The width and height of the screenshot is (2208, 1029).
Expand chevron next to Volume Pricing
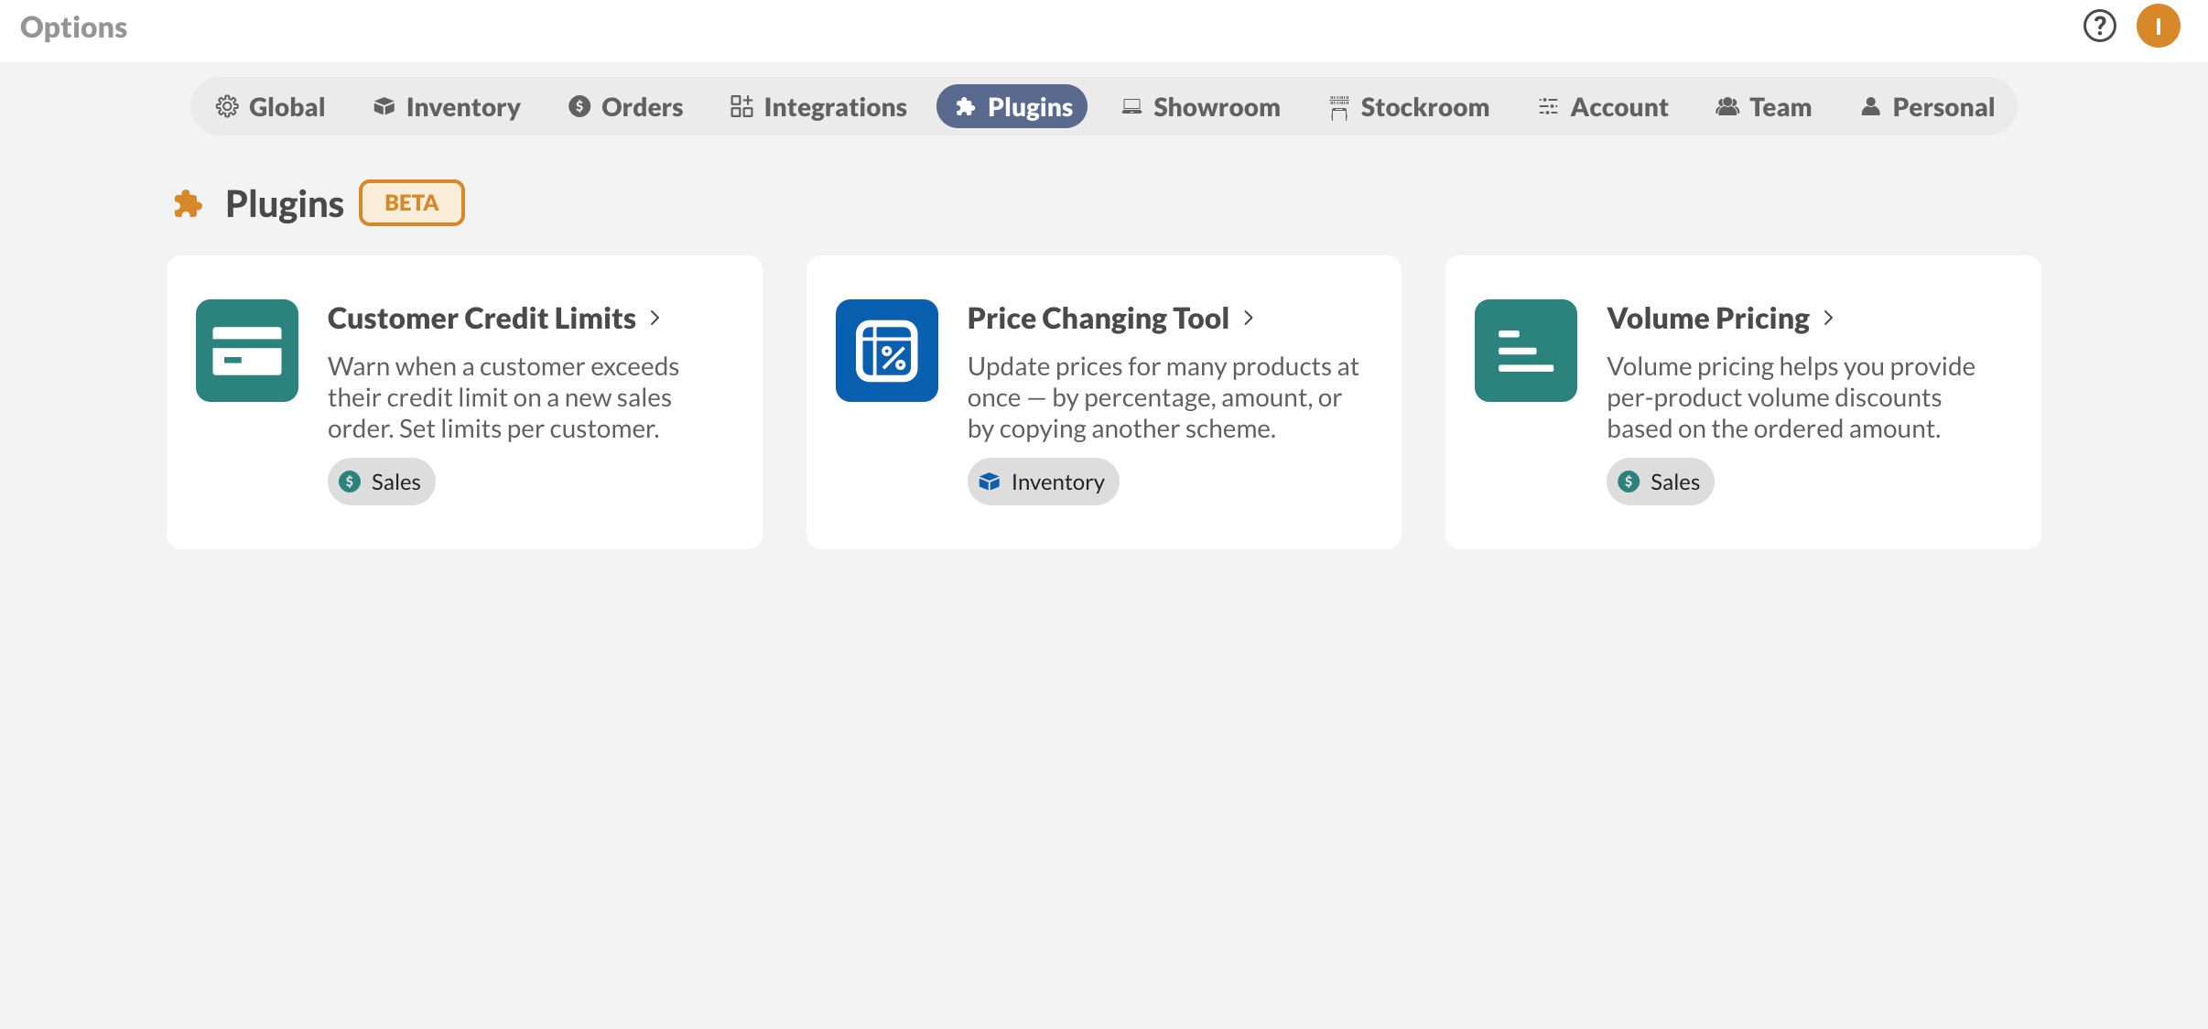tap(1829, 318)
